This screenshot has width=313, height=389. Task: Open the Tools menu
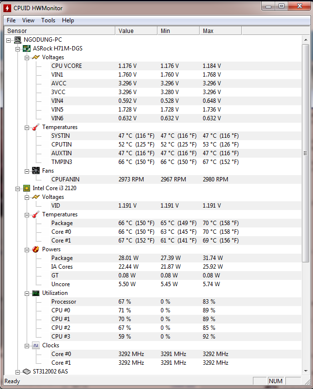tap(48, 20)
